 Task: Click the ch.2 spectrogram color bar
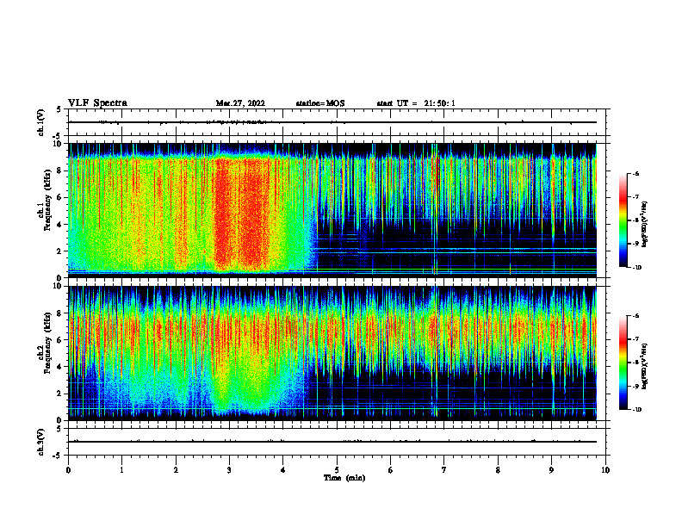click(x=623, y=363)
